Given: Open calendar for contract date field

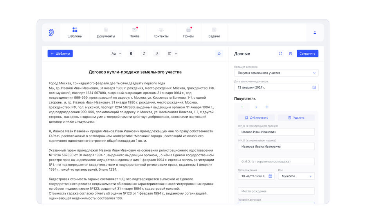Looking at the screenshot, I should 314,87.
